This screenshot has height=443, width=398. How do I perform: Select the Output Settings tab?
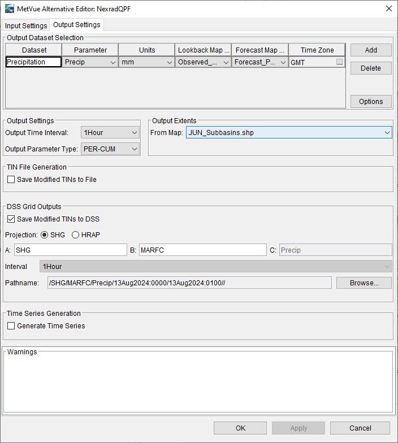77,25
